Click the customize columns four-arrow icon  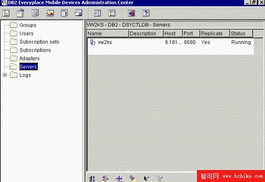[119, 179]
